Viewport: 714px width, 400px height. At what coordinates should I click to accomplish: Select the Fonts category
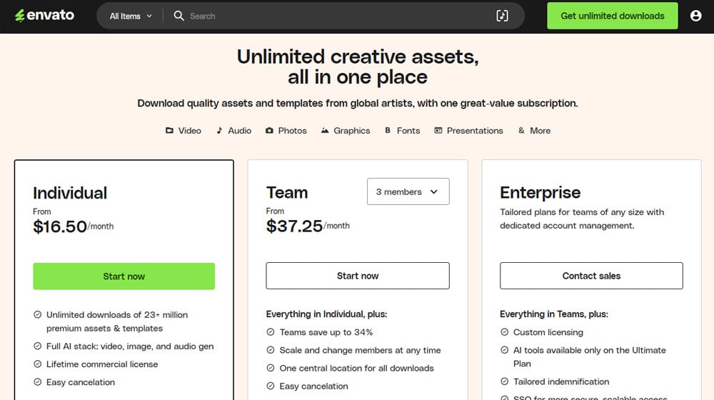(x=402, y=130)
